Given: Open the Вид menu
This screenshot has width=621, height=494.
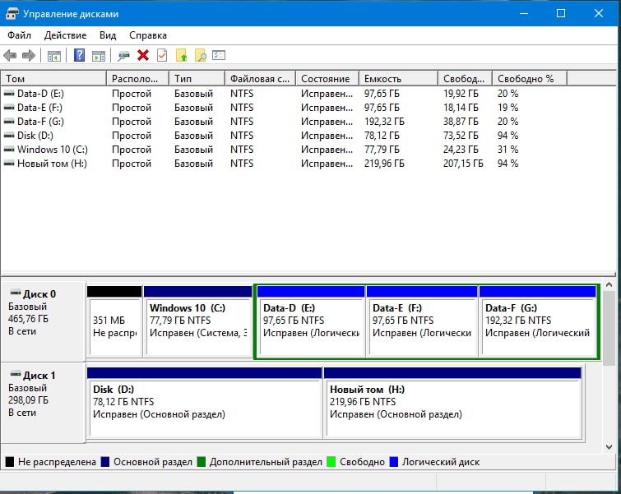Looking at the screenshot, I should (x=108, y=35).
